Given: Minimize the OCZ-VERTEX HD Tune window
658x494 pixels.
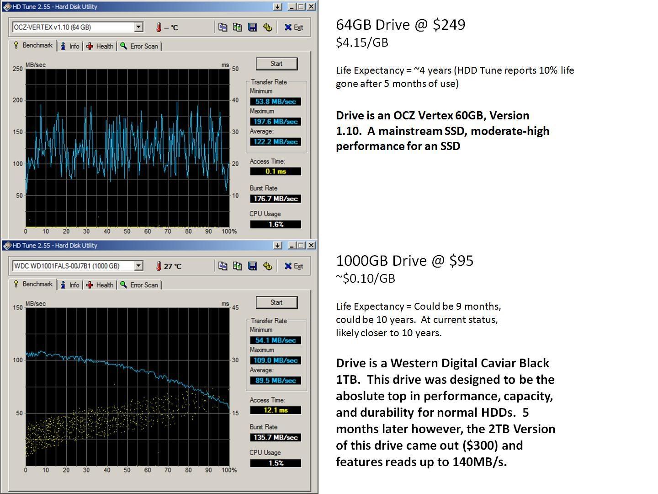Looking at the screenshot, I should 292,7.
